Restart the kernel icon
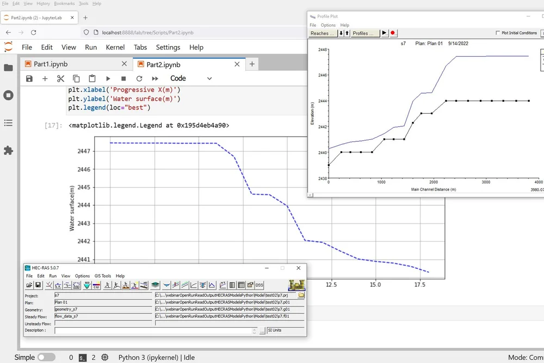Screen dimensions: 544x363 pyautogui.click(x=139, y=78)
